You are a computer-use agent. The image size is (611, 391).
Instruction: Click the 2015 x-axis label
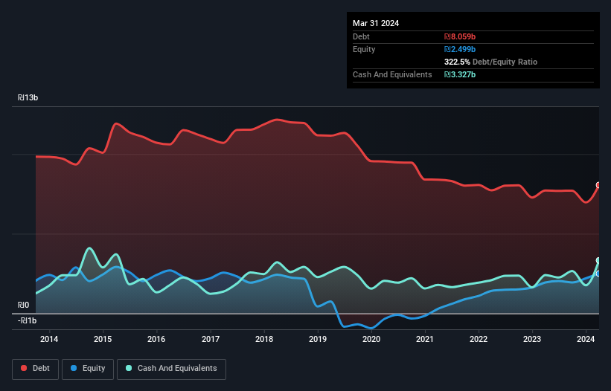[x=103, y=339]
